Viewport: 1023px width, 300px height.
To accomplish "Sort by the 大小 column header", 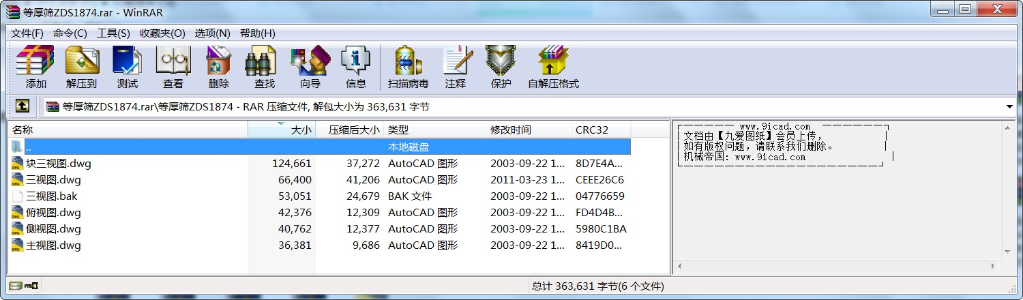I will (x=282, y=130).
